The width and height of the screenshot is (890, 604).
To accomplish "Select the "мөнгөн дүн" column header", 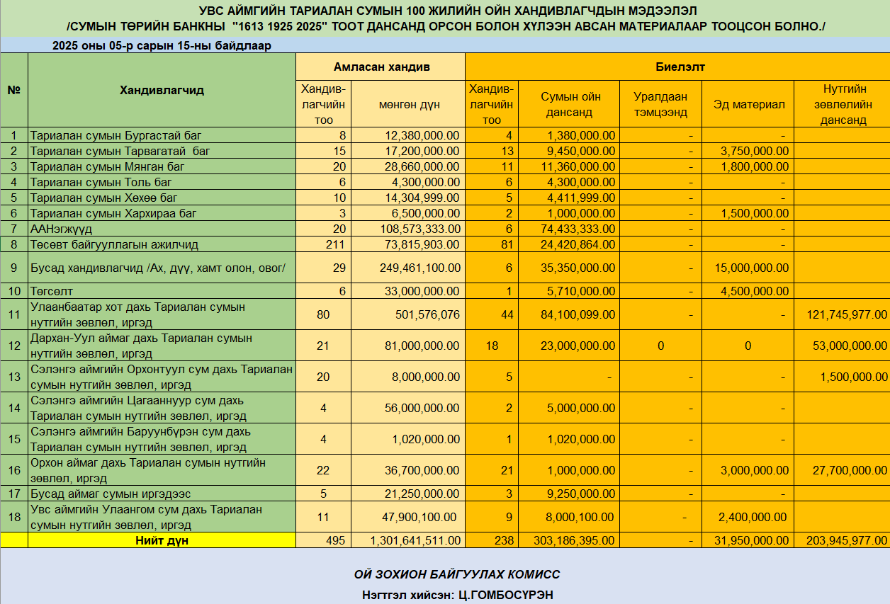I will [408, 104].
